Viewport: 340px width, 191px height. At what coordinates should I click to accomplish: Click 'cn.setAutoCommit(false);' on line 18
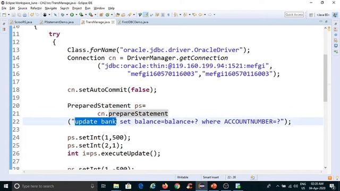click(112, 90)
